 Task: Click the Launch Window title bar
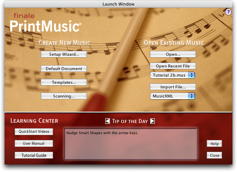click(118, 4)
